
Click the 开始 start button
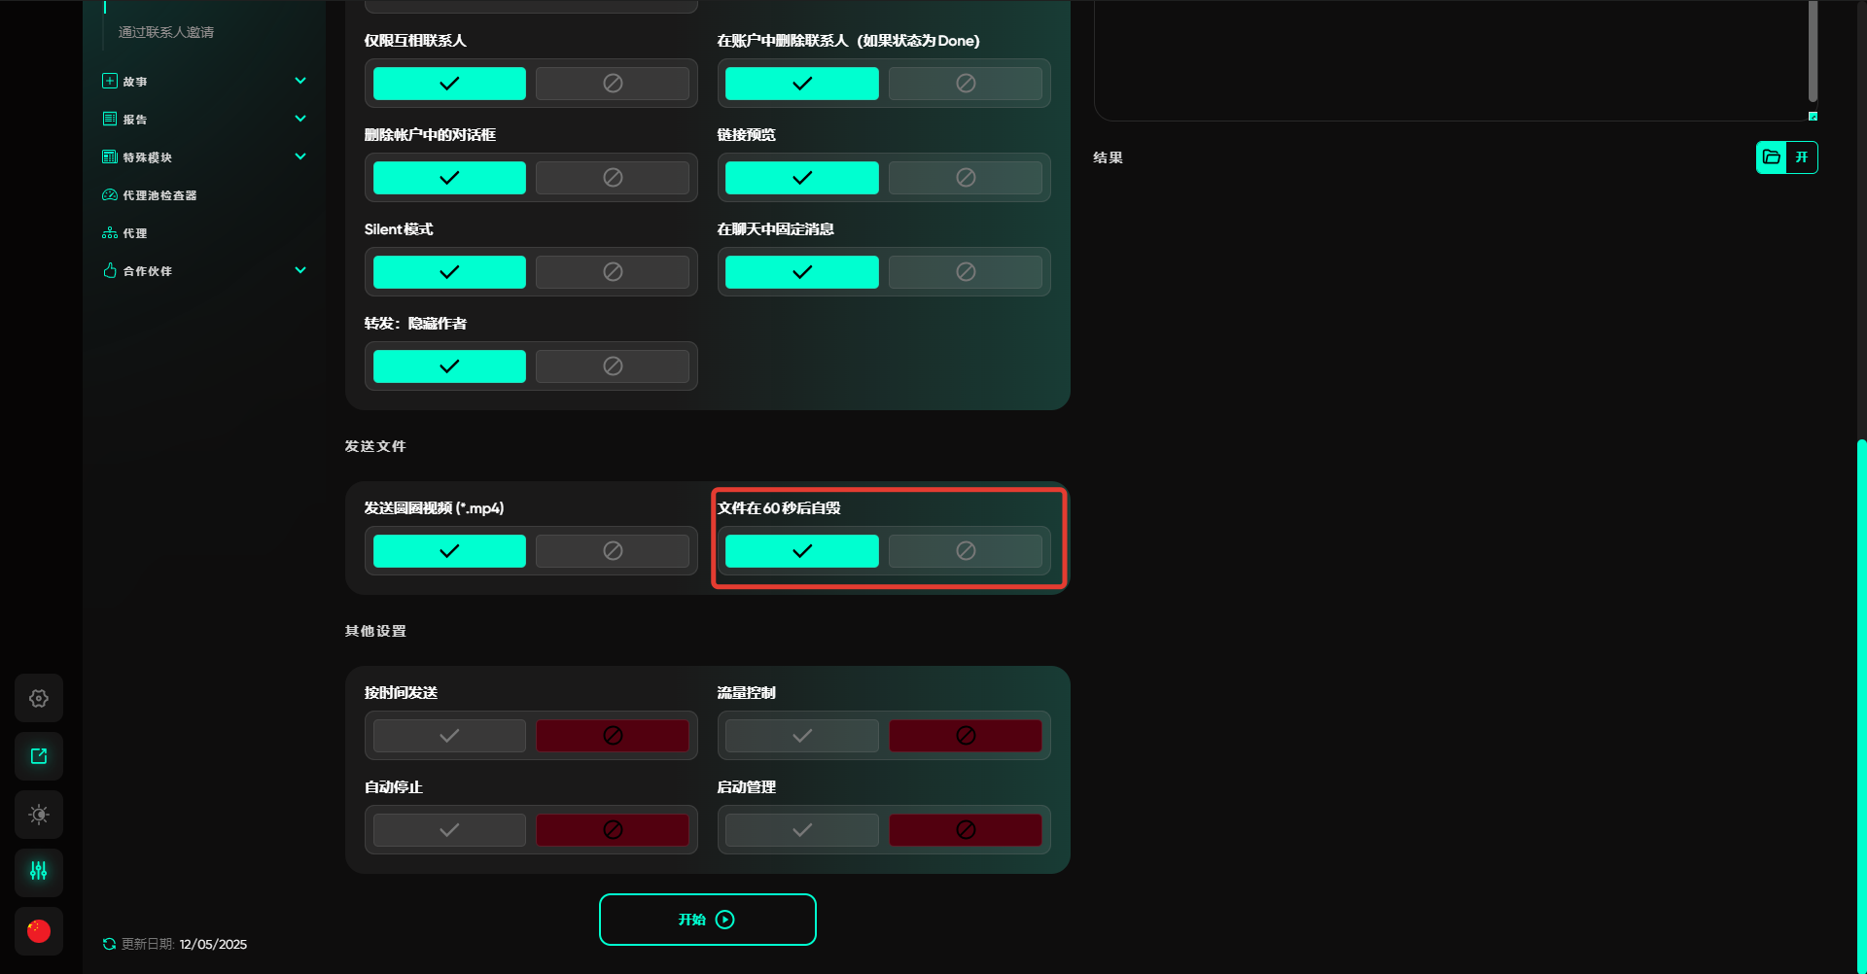(x=707, y=920)
